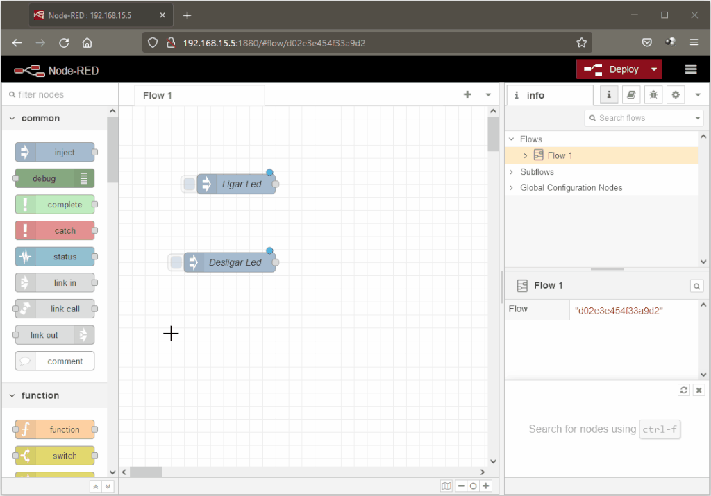
Task: Open configuration nodes gear tab
Action: point(676,94)
